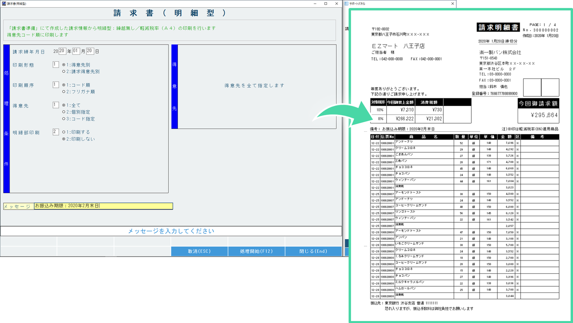Click the 閉じる(End) button
The height and width of the screenshot is (323, 573).
point(313,251)
